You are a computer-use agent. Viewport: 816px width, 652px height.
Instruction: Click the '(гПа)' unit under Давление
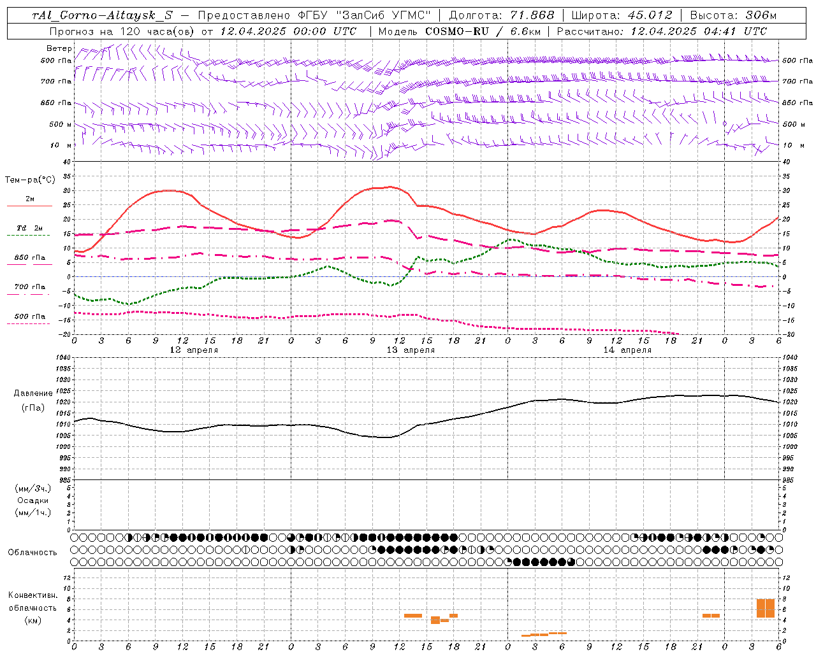point(33,408)
